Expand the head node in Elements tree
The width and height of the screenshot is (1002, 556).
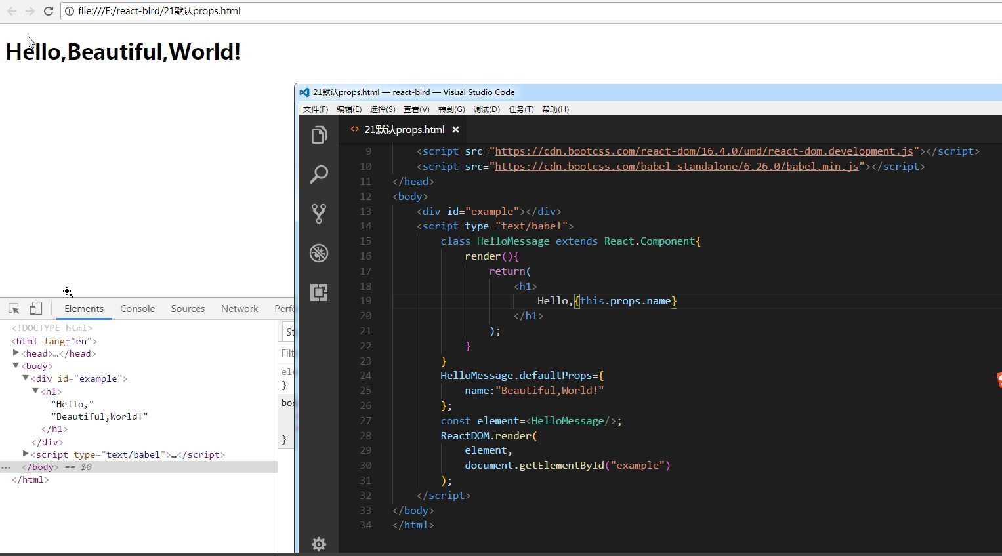16,353
